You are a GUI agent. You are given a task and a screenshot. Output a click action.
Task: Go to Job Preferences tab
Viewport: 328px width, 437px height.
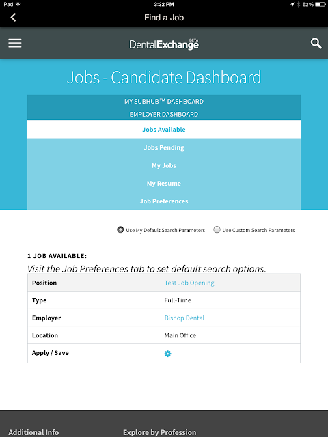click(164, 201)
